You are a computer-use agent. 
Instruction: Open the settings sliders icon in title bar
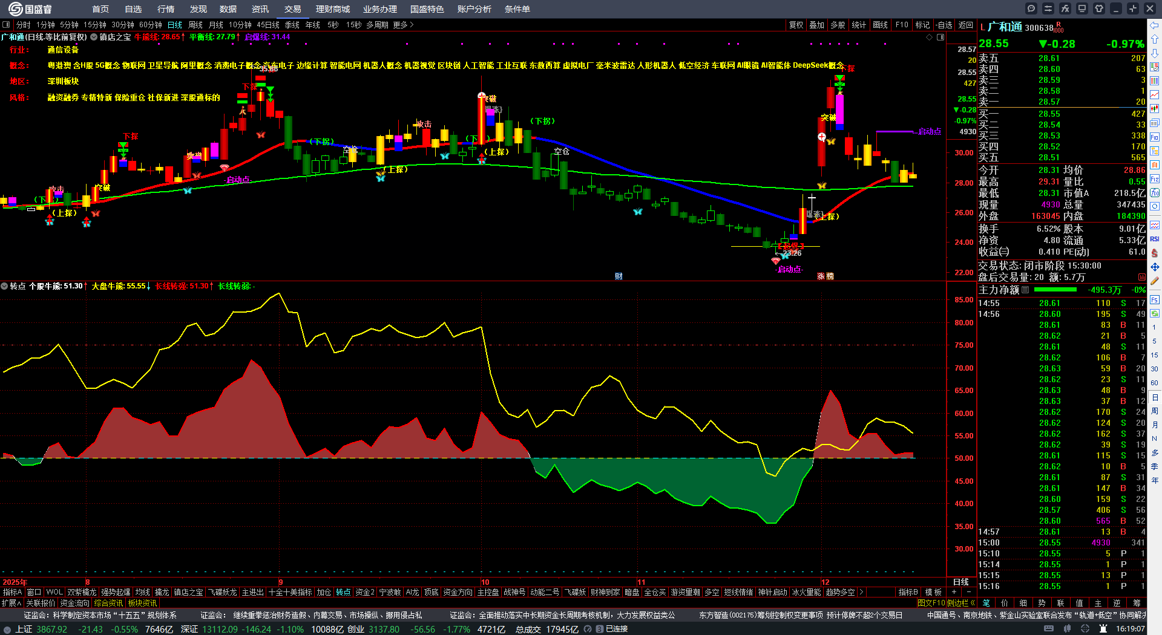click(x=1048, y=8)
